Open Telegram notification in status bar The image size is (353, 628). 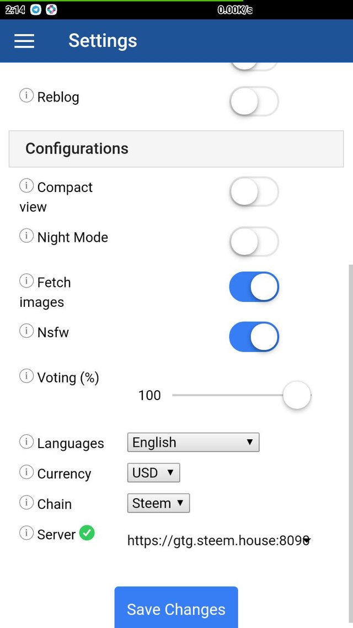(36, 9)
